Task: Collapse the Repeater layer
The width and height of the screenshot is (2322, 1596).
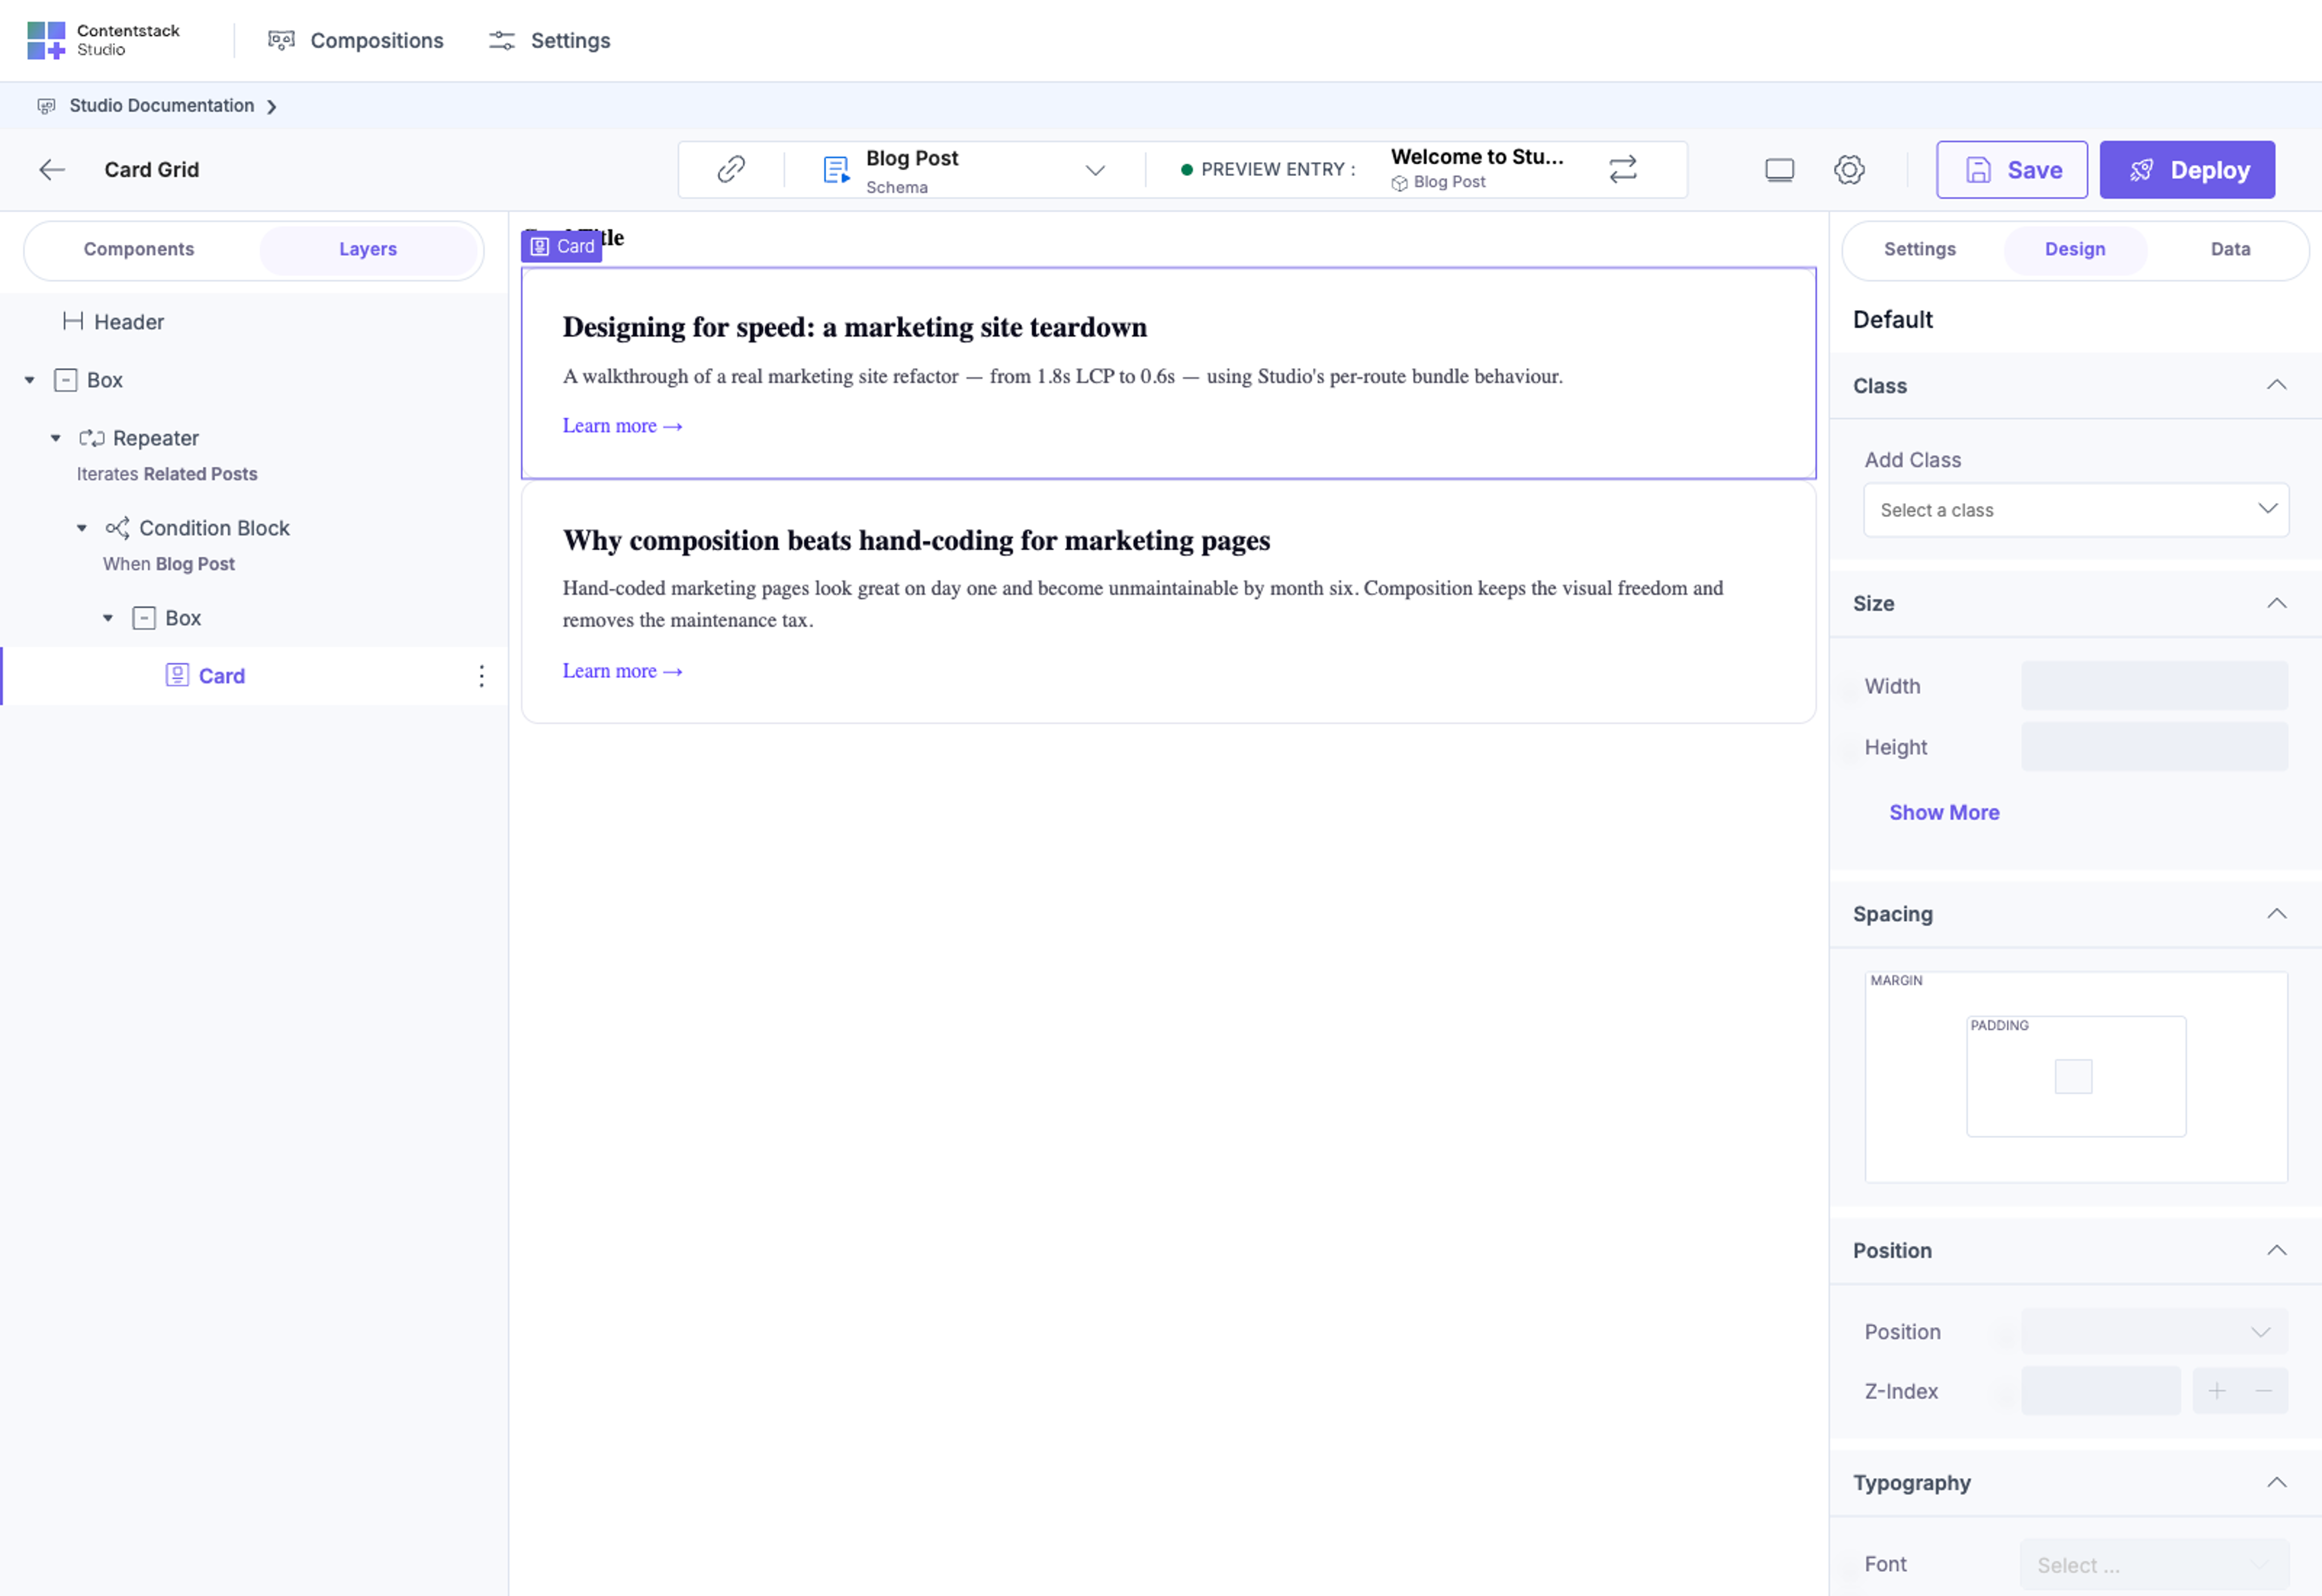Action: 56,438
